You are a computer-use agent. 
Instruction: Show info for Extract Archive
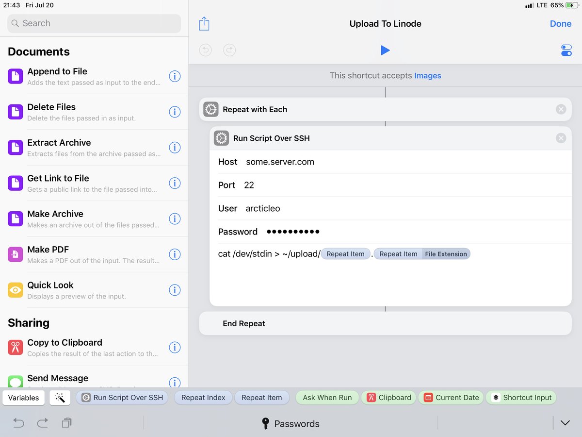pos(175,148)
